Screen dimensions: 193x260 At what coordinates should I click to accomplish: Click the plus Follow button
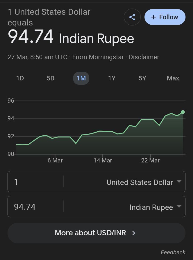165,17
